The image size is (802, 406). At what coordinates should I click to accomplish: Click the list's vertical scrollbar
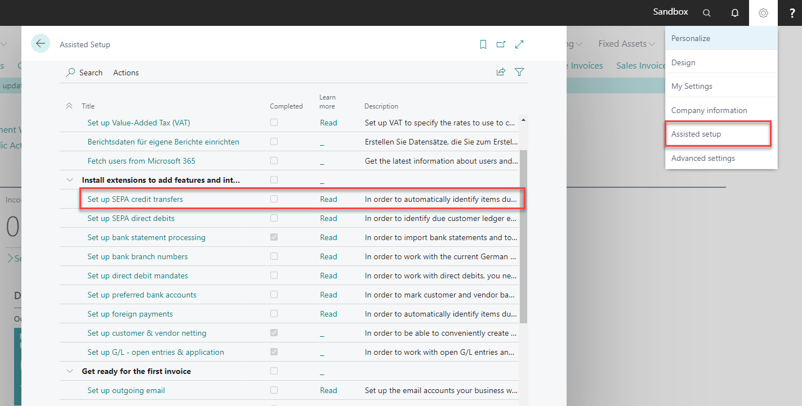(x=523, y=236)
